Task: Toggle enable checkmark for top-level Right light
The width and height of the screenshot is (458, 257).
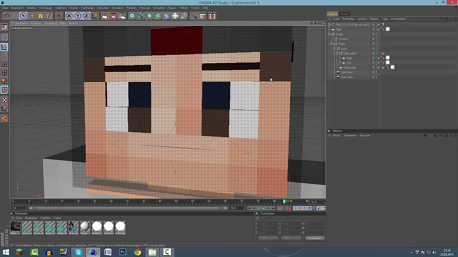Action: pyautogui.click(x=379, y=29)
